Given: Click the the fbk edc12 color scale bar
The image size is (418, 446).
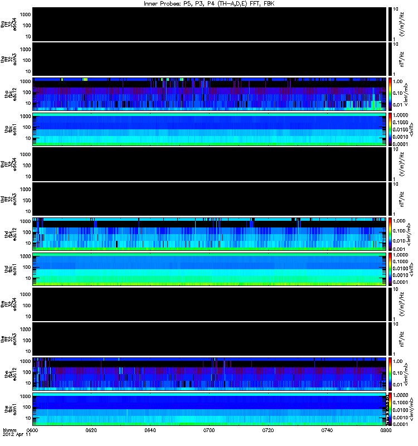Looking at the screenshot, I should point(390,374).
